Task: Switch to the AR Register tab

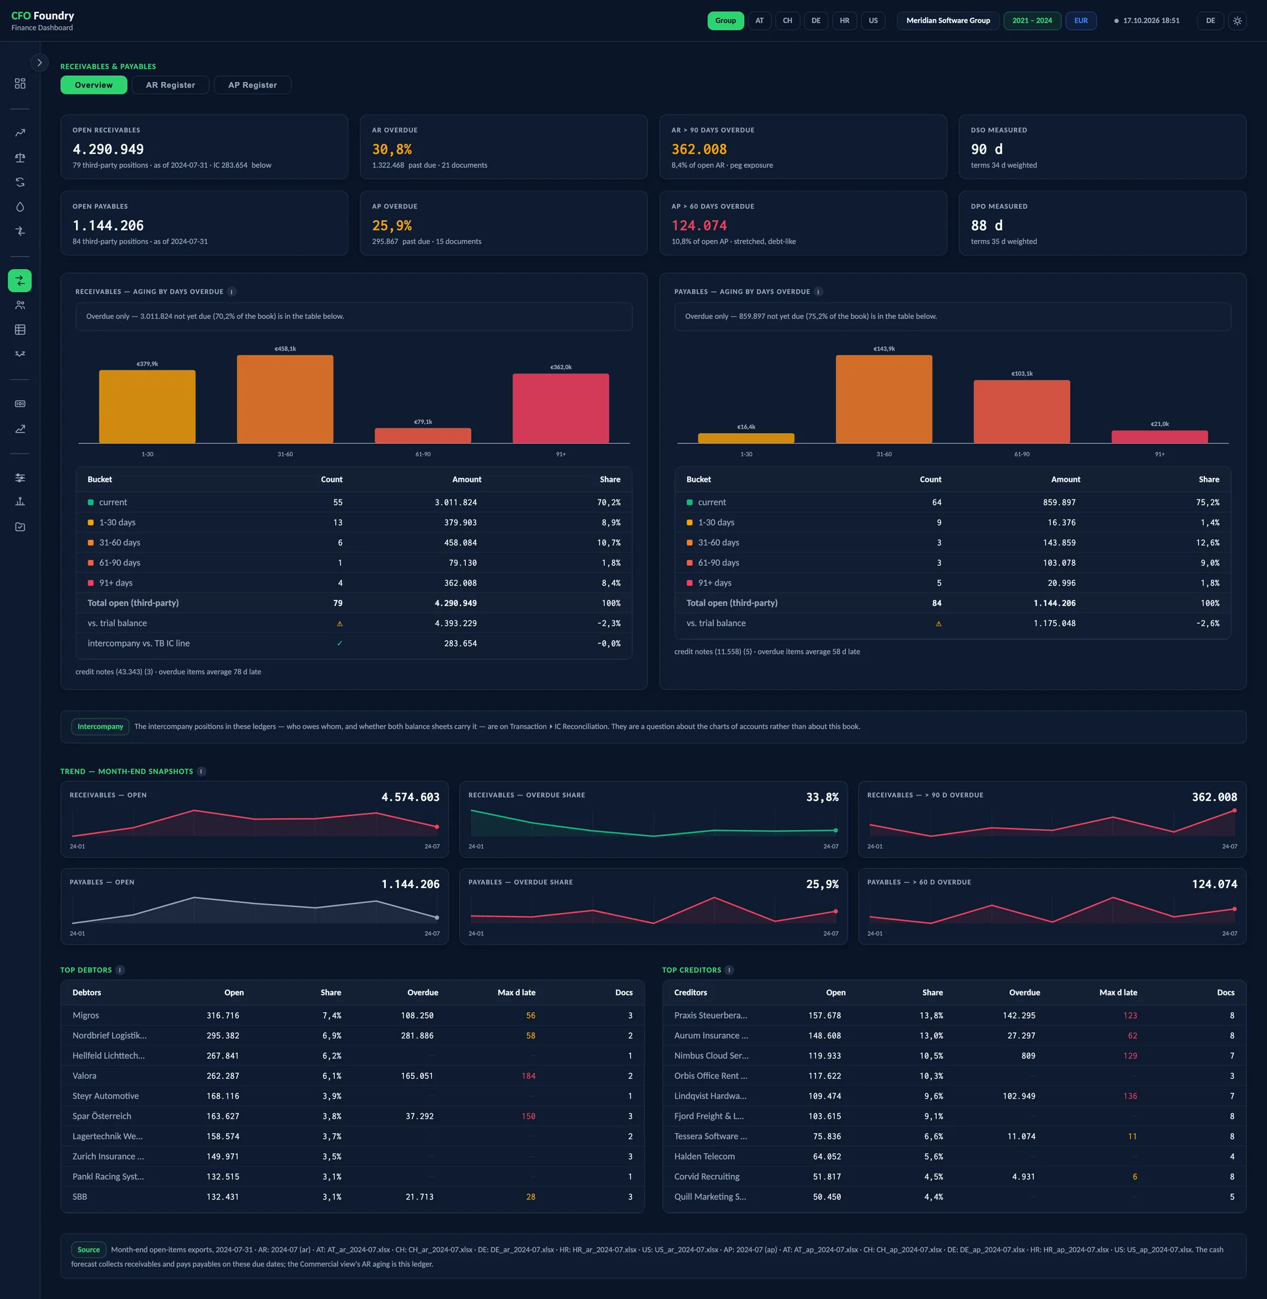Action: (x=171, y=85)
